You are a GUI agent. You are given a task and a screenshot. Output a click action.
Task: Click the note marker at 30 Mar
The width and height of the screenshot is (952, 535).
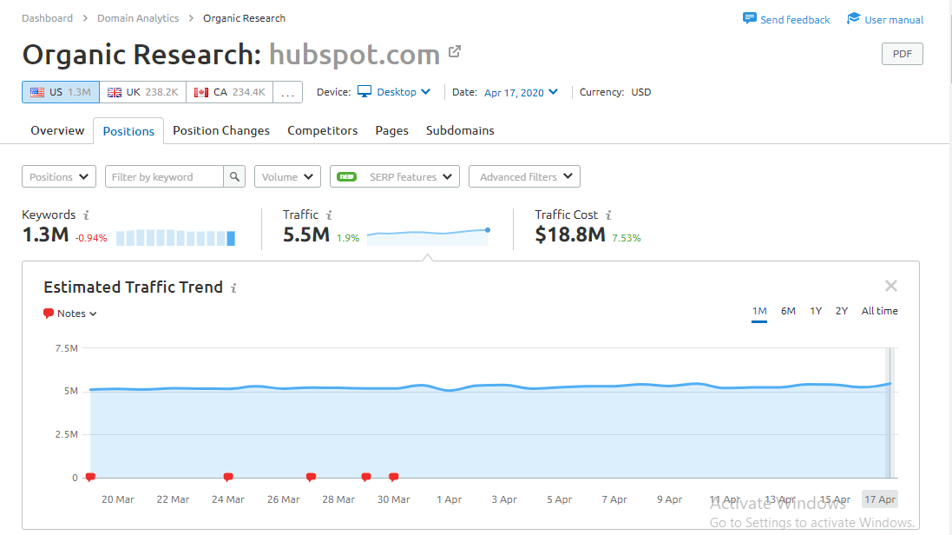click(x=393, y=478)
